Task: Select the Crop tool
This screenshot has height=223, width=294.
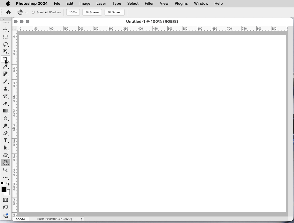Action: (5, 59)
